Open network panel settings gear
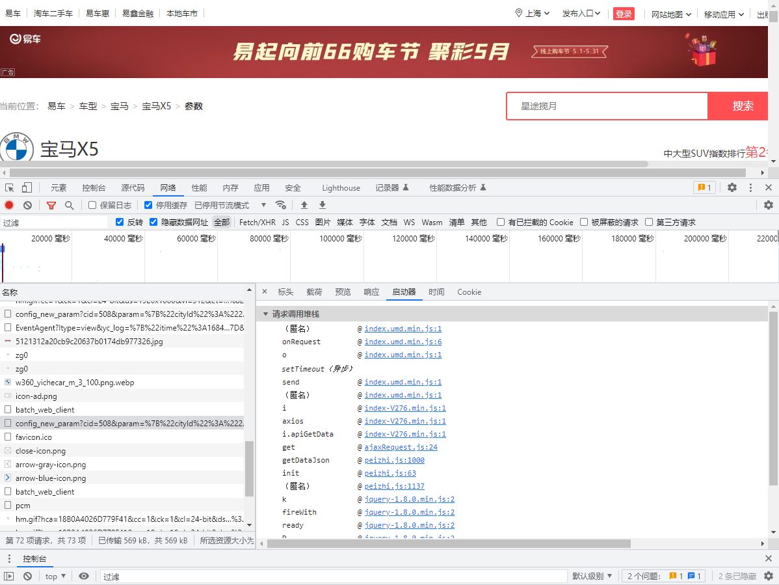The image size is (779, 585). coord(769,205)
